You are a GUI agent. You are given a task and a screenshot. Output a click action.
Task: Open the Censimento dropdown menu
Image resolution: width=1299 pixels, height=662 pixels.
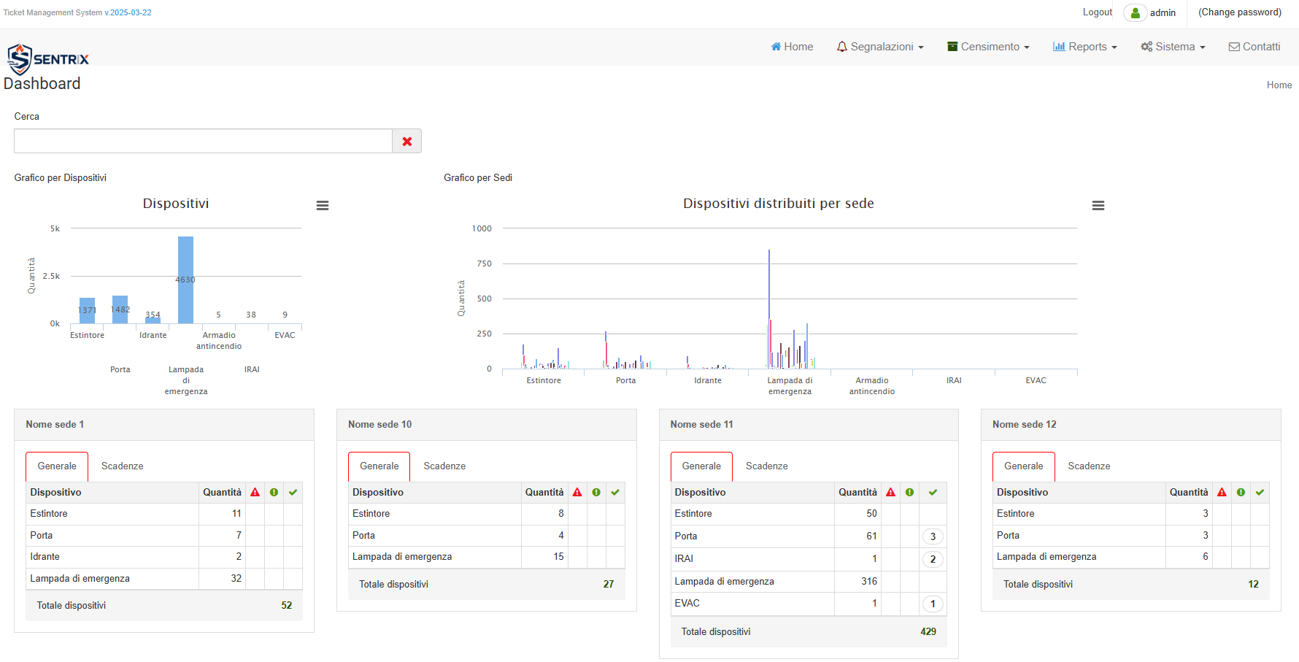click(x=989, y=47)
